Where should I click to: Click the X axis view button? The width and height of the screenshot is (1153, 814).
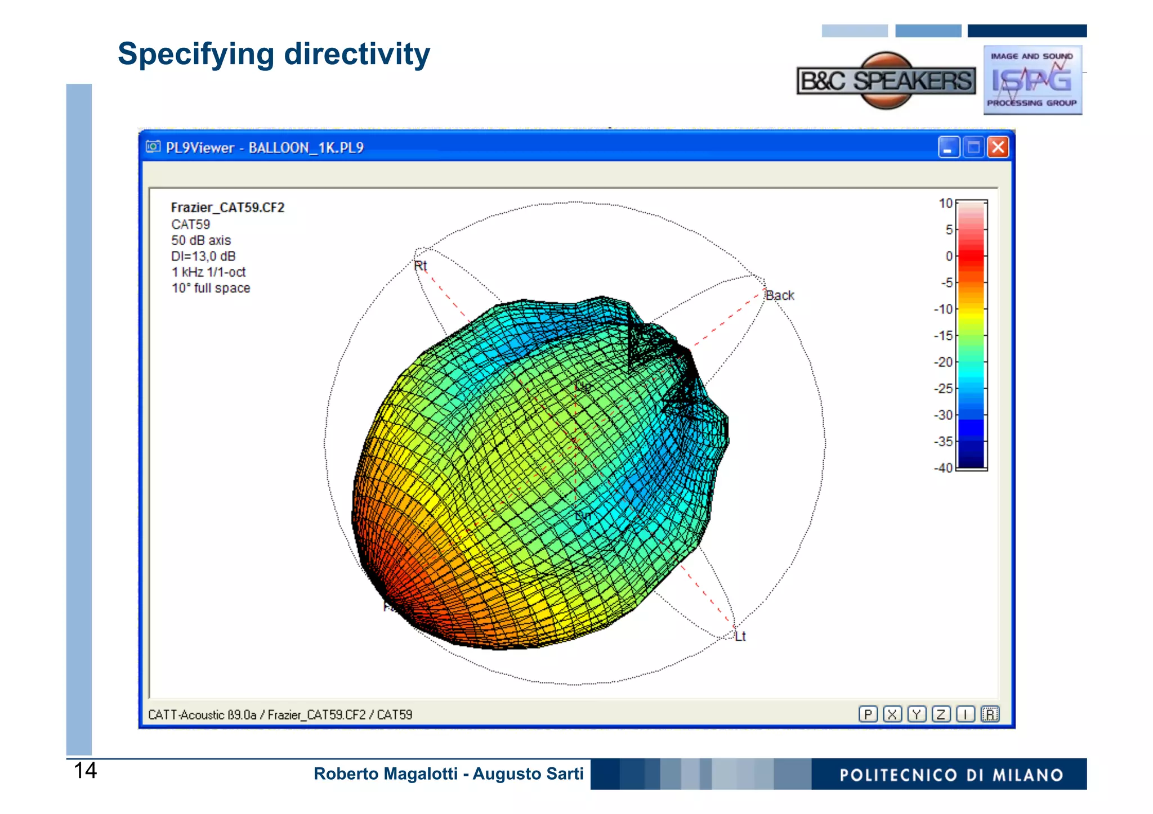[x=892, y=714]
